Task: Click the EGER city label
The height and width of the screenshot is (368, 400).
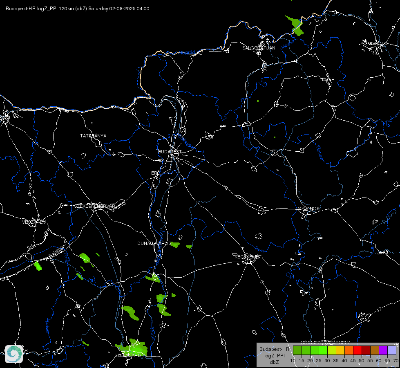Action: 328,79
